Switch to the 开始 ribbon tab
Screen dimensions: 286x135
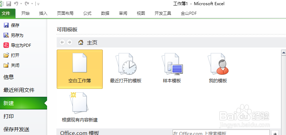pos(25,13)
